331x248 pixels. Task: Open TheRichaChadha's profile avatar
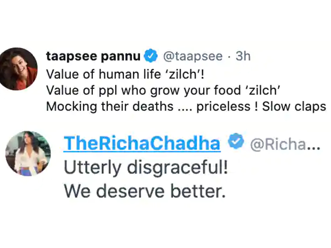click(x=28, y=153)
